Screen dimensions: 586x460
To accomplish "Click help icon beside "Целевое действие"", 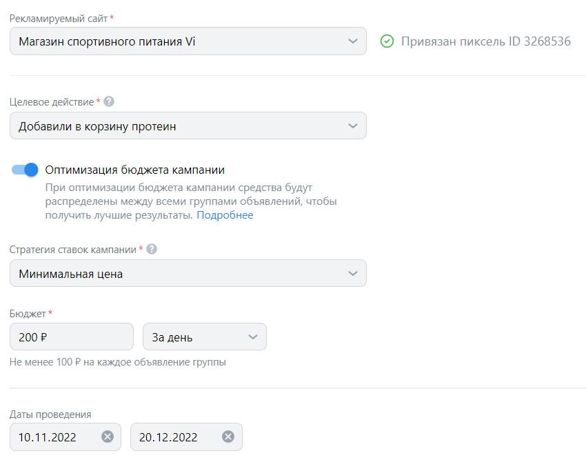I will click(109, 101).
